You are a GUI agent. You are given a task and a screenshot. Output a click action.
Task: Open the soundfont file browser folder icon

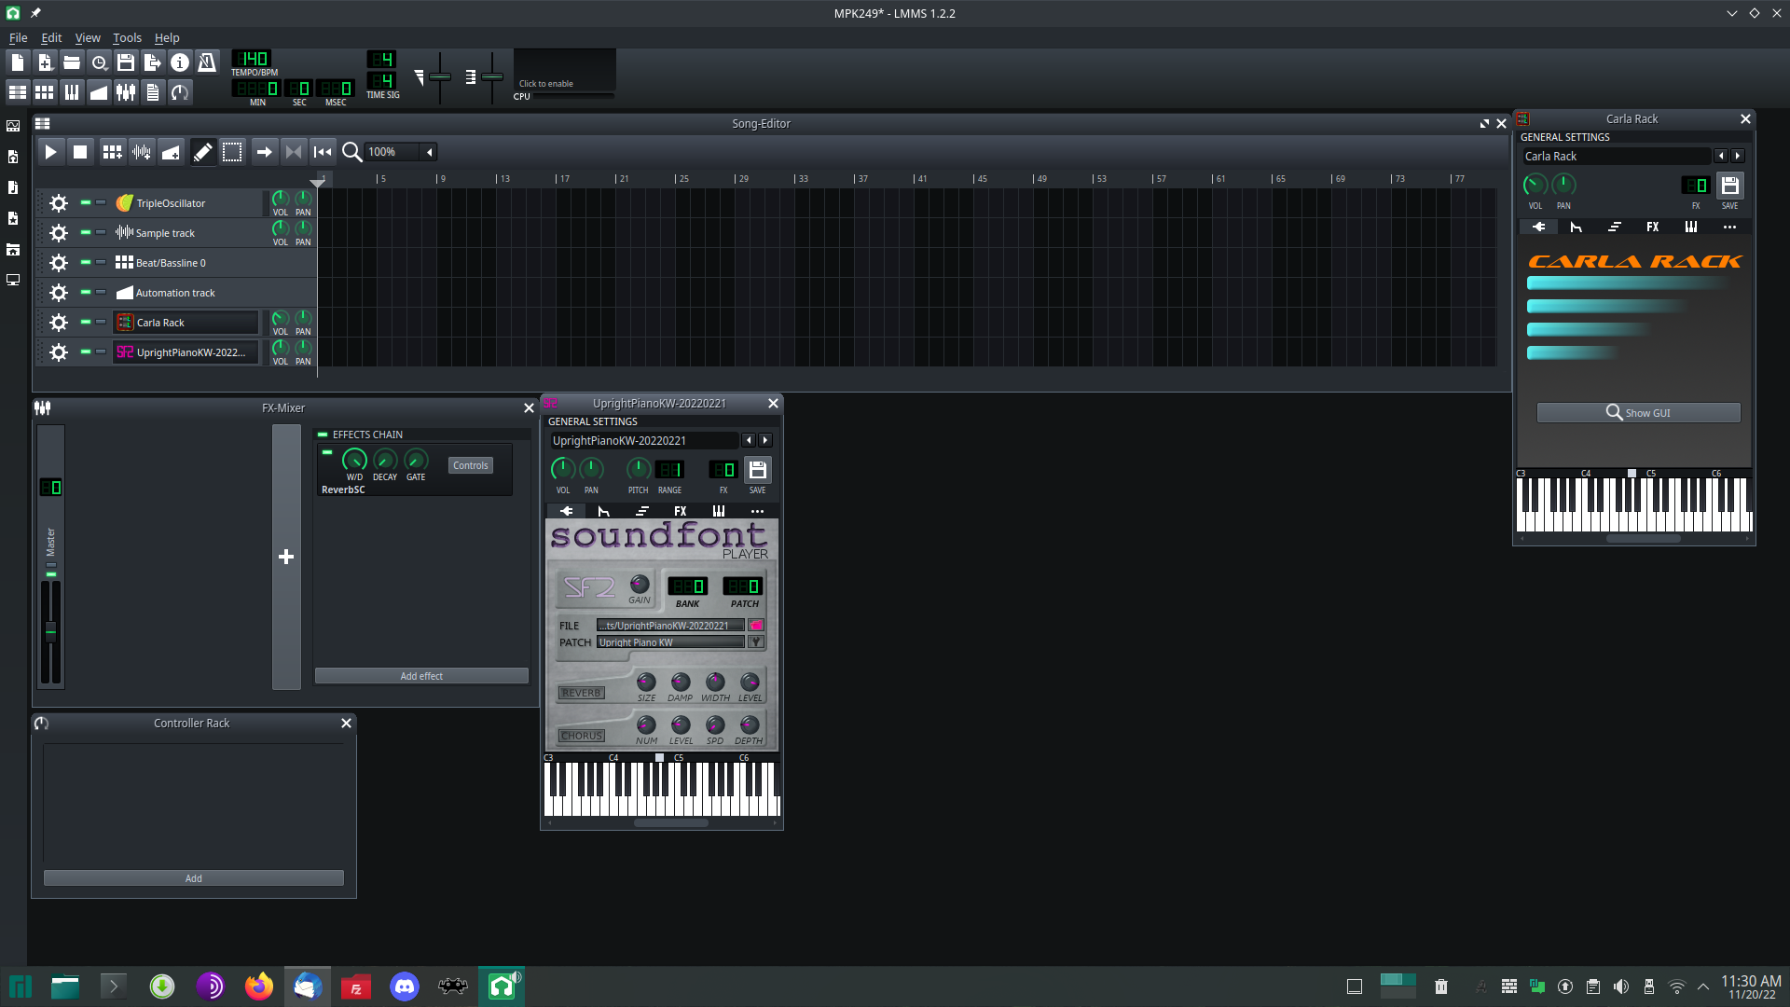pos(756,625)
